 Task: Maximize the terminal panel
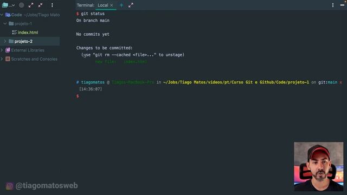131,5
